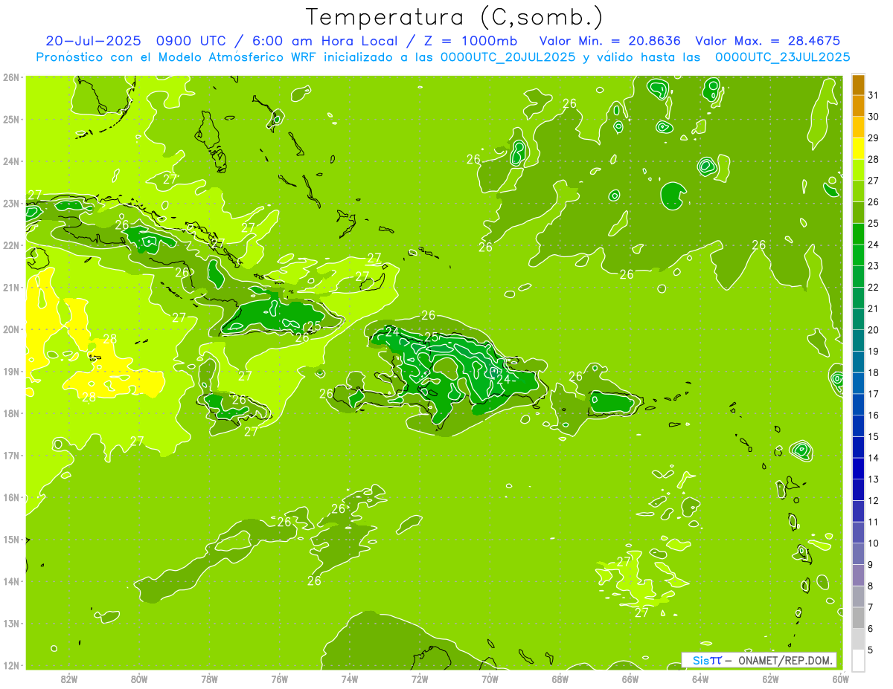Click colorbar legend value 18
This screenshot has width=893, height=689.
click(873, 372)
